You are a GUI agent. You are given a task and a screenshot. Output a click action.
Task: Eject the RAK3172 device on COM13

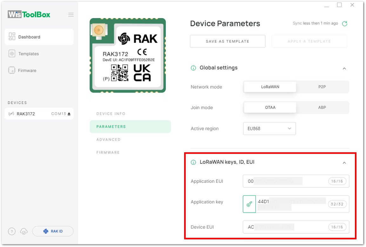(x=69, y=114)
